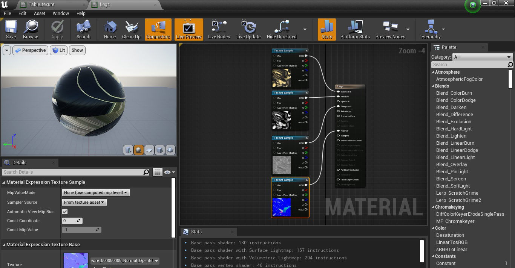Toggle Hide Unrelated nodes
Viewport: 515px width, 268px height.
pos(282,30)
